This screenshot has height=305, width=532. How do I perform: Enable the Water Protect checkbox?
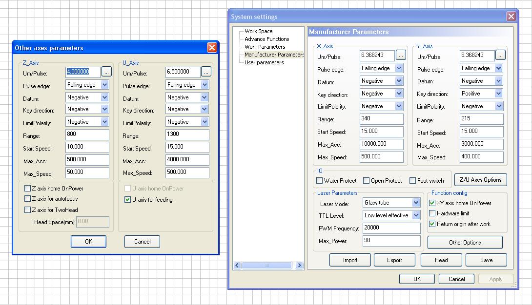(320, 181)
